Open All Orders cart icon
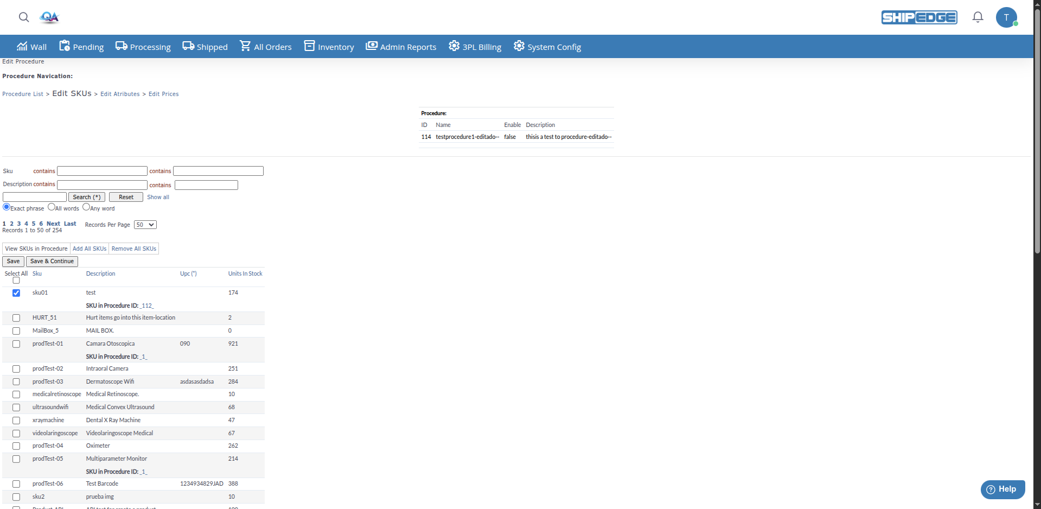 (x=246, y=46)
